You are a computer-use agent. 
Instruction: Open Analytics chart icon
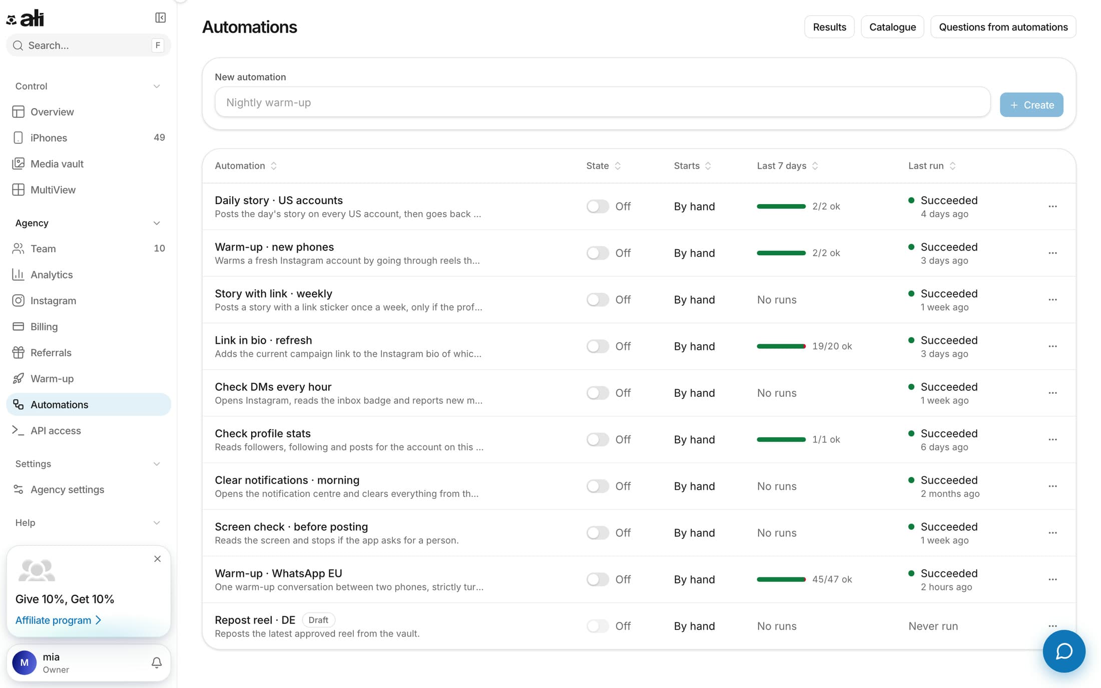tap(19, 275)
